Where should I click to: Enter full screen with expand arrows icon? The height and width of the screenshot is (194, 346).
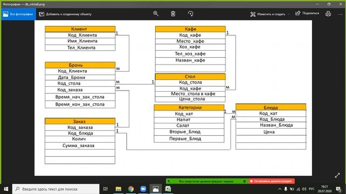point(337,175)
